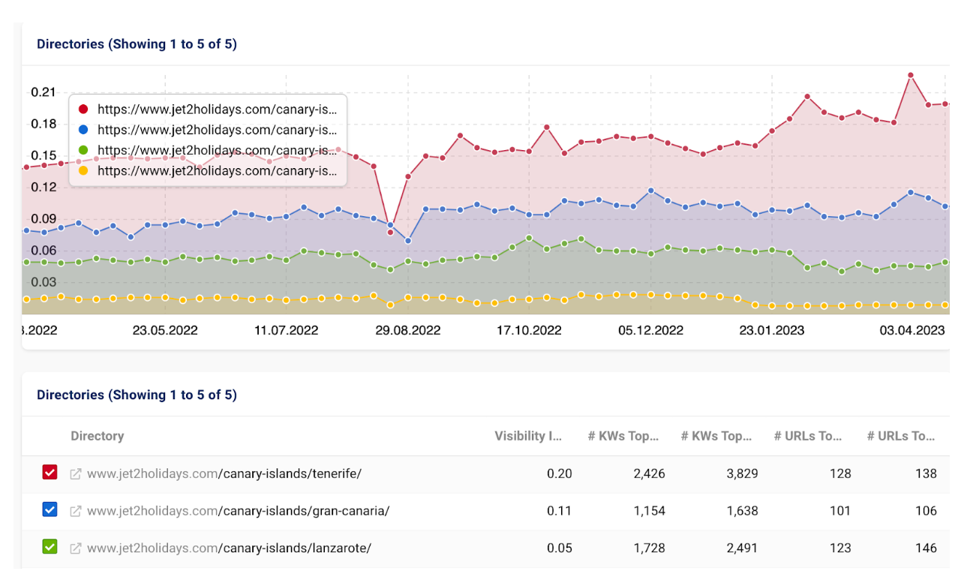Click the 0.21 y-axis label on chart

(x=44, y=92)
